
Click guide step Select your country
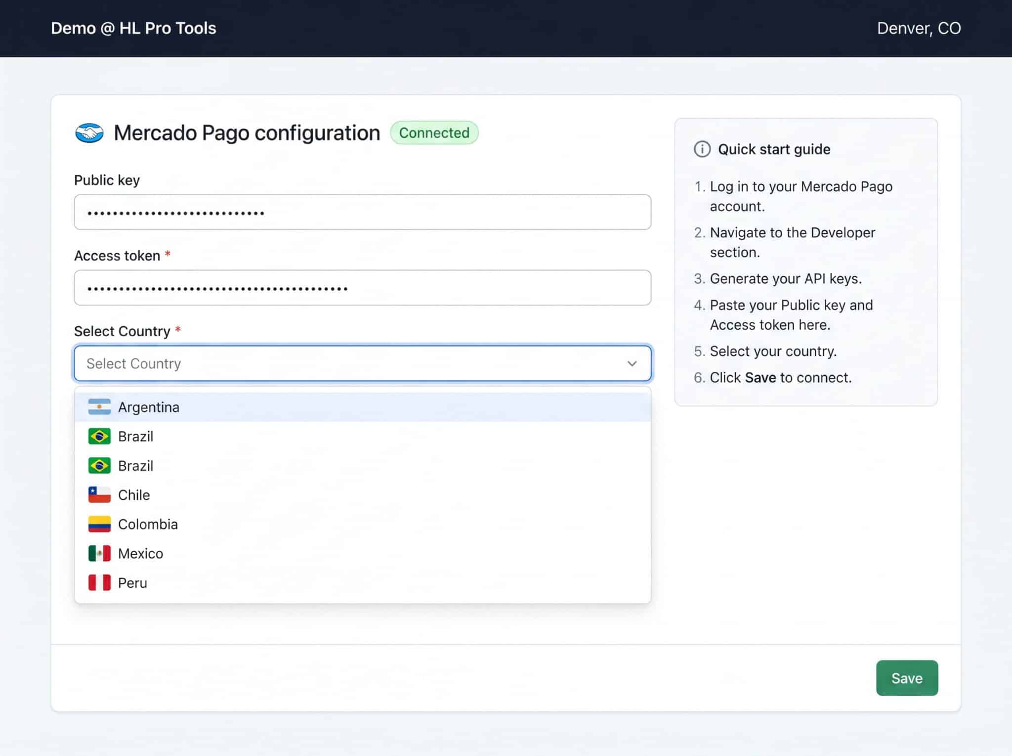coord(773,351)
